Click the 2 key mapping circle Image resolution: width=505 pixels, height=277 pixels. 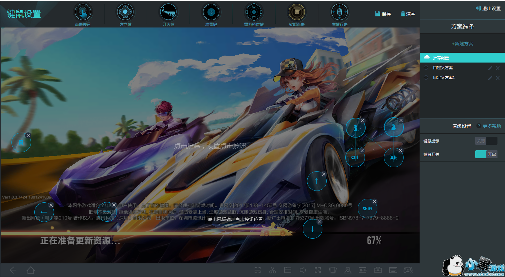pyautogui.click(x=394, y=127)
